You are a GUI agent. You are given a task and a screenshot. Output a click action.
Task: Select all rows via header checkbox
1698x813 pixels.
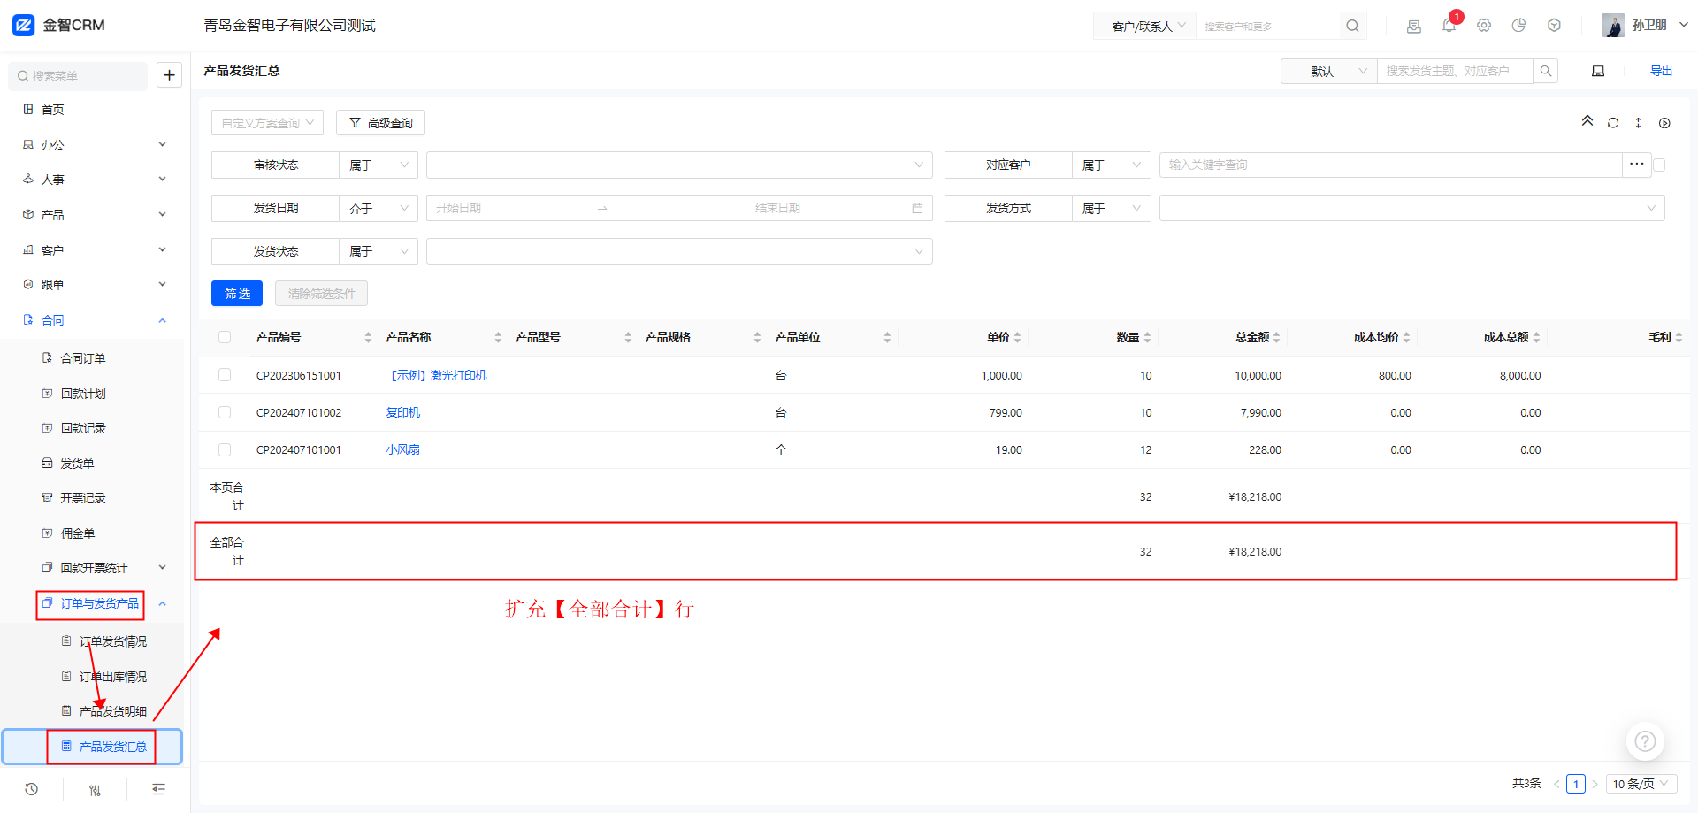click(225, 337)
